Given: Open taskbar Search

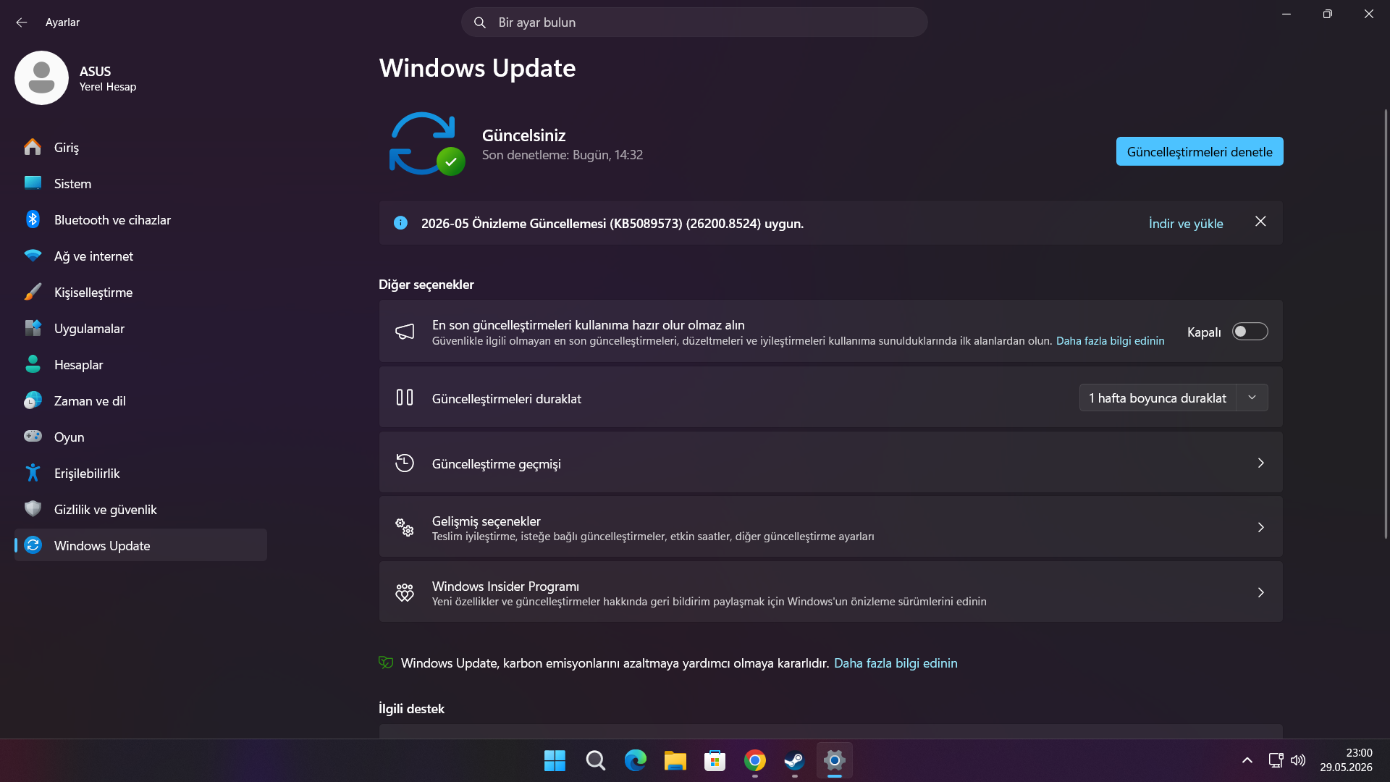Looking at the screenshot, I should coord(595,760).
